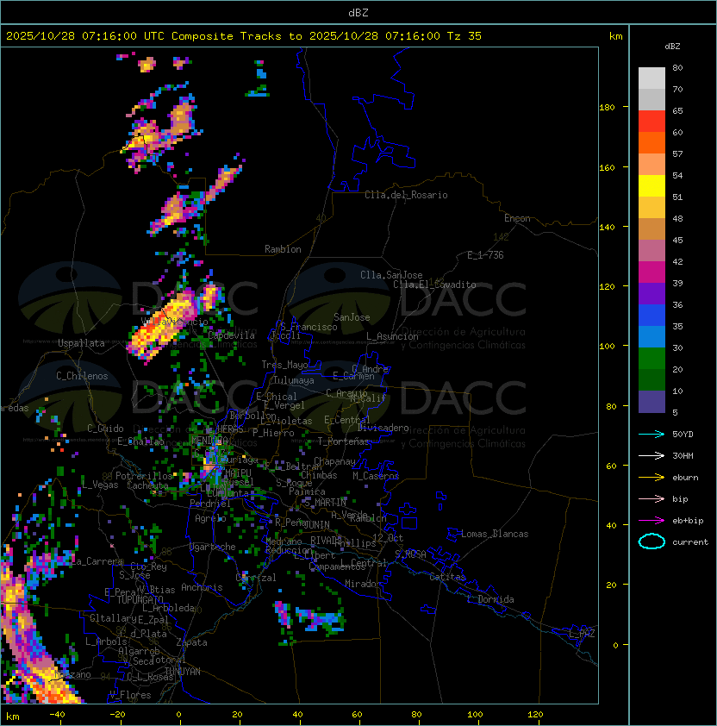
Task: Click the TUNUYAN place label
Action: click(182, 672)
